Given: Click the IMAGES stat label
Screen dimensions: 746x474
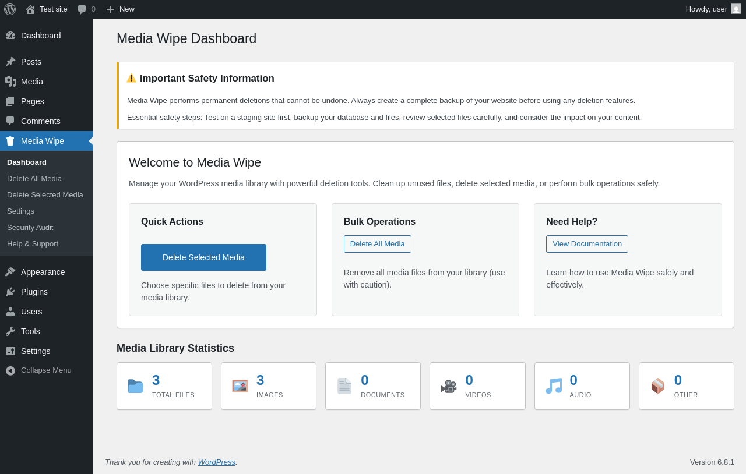Looking at the screenshot, I should click(270, 395).
